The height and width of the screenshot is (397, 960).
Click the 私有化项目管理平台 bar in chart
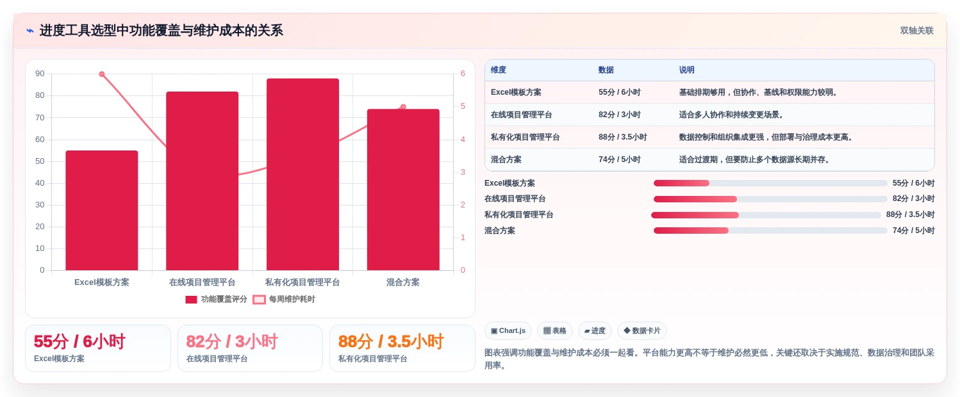302,174
